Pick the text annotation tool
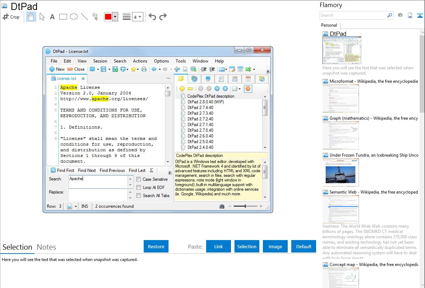425x288 pixels. pyautogui.click(x=52, y=17)
